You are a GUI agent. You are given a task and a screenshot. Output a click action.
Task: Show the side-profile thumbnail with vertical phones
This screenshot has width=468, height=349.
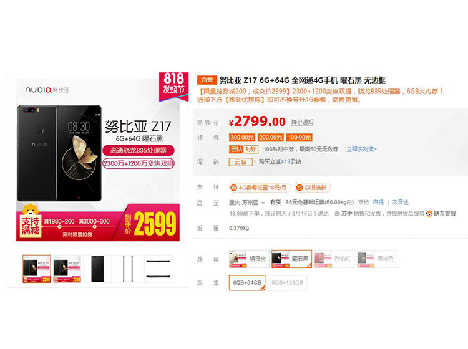tap(128, 269)
